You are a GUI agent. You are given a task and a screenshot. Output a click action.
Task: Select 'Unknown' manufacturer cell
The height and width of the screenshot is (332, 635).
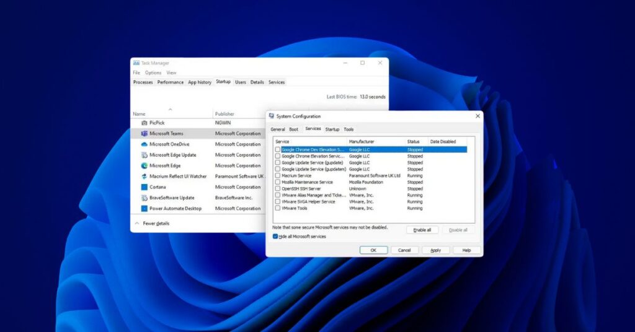[357, 188]
